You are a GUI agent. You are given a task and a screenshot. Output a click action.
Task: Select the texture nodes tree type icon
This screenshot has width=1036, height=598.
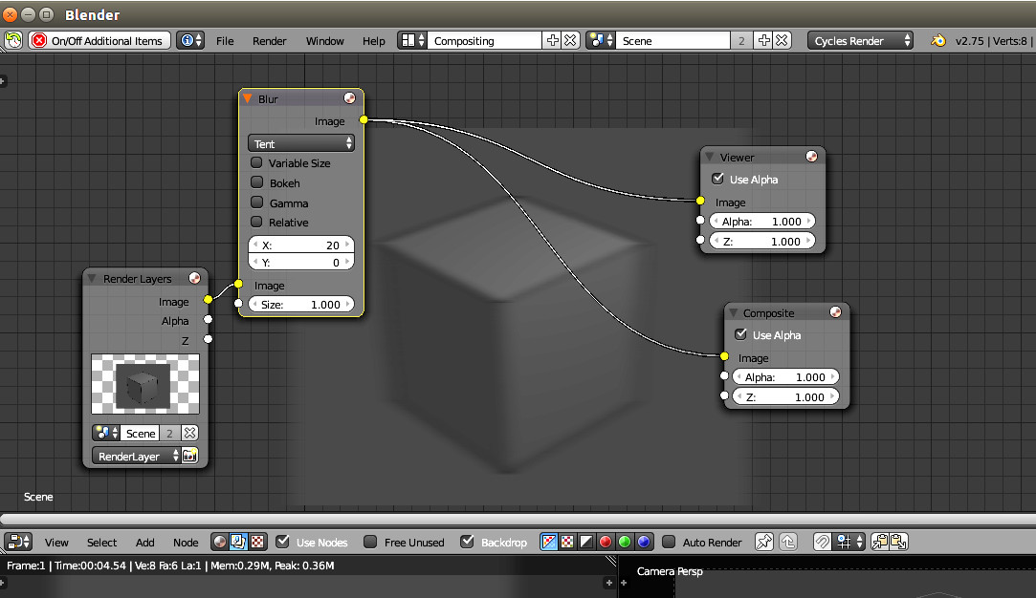257,542
